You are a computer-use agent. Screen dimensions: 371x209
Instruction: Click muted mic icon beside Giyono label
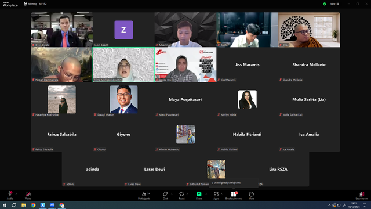click(x=95, y=150)
